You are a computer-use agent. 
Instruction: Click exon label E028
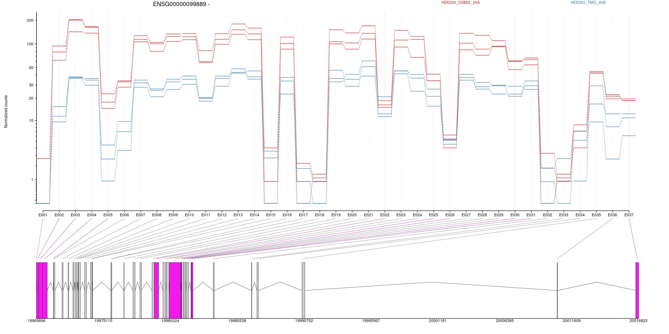(x=482, y=215)
